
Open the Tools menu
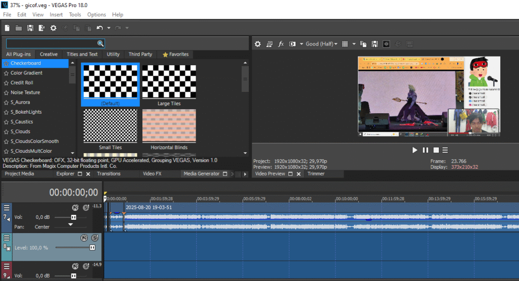(x=75, y=15)
